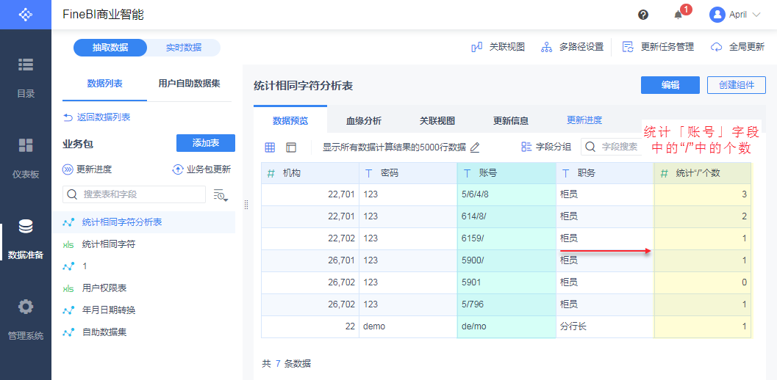Click 返回数据列表 link

[97, 117]
